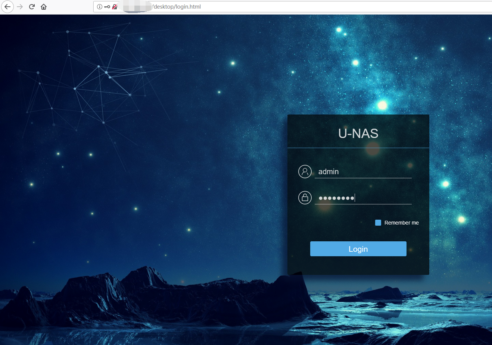Click the user avatar icon beside admin
Image resolution: width=492 pixels, height=345 pixels.
click(305, 172)
